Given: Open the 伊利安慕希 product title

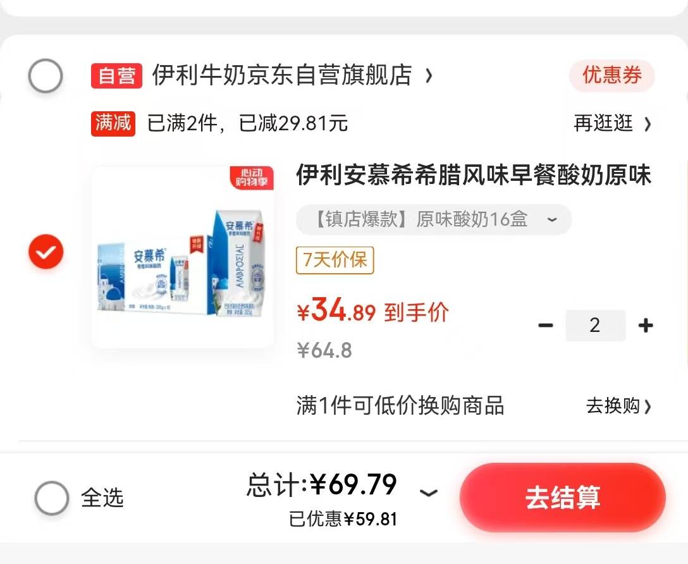Looking at the screenshot, I should coord(474,175).
